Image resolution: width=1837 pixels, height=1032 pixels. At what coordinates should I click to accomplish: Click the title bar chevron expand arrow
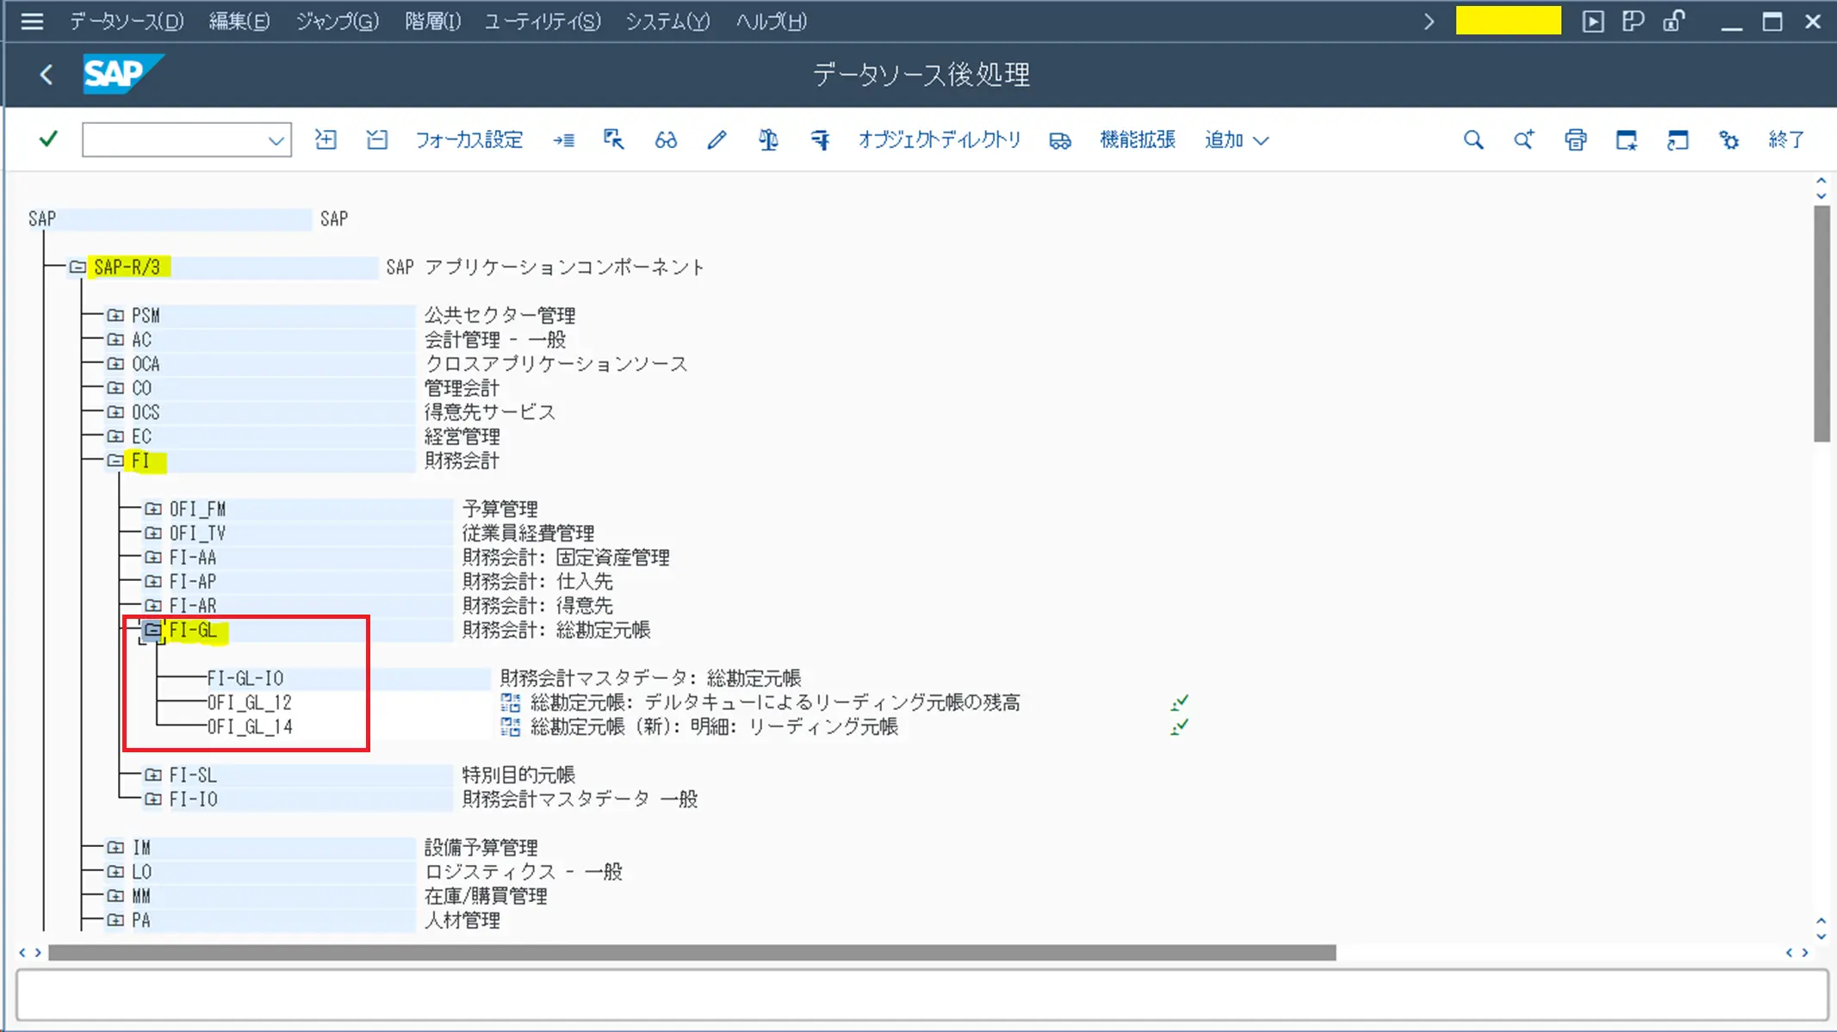tap(1429, 22)
